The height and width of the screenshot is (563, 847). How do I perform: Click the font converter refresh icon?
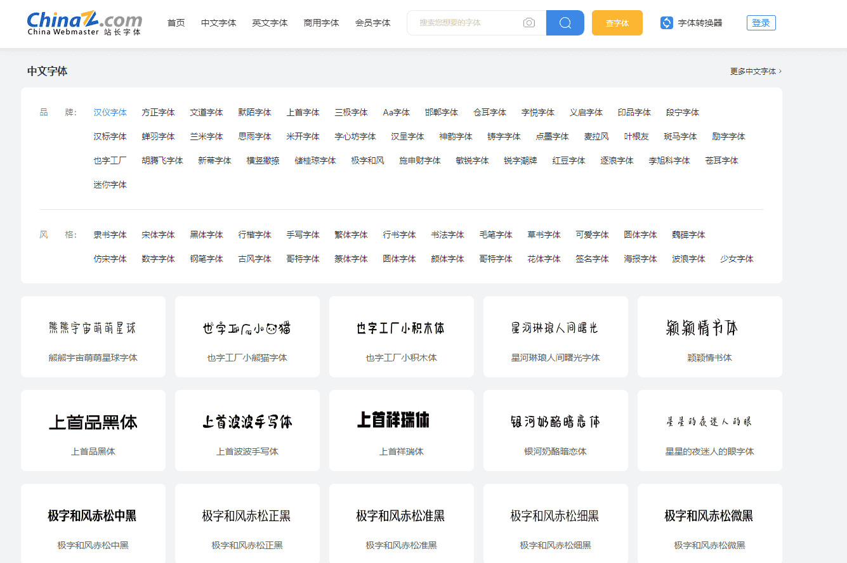667,23
